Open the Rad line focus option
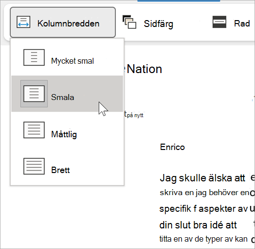The height and width of the screenshot is (249, 255). pos(231,23)
